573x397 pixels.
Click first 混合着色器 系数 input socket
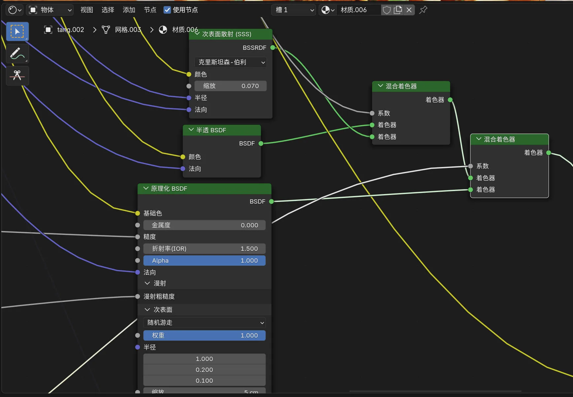(372, 113)
